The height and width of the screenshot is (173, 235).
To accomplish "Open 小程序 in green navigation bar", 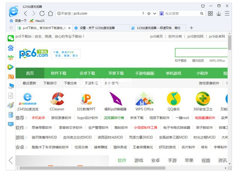I will point(202,73).
